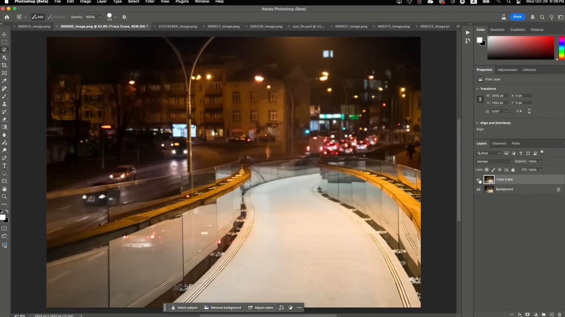Choose the Zoom tool in toolbar
Viewport: 565px width, 317px height.
click(x=4, y=197)
